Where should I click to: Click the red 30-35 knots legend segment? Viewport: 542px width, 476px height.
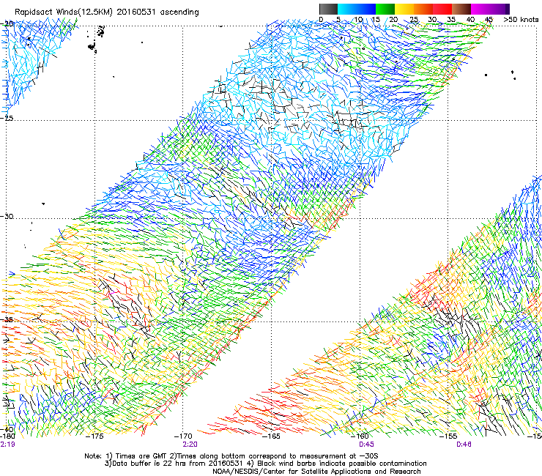tap(442, 9)
